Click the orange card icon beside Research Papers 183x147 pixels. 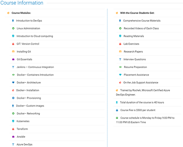click(x=120, y=51)
